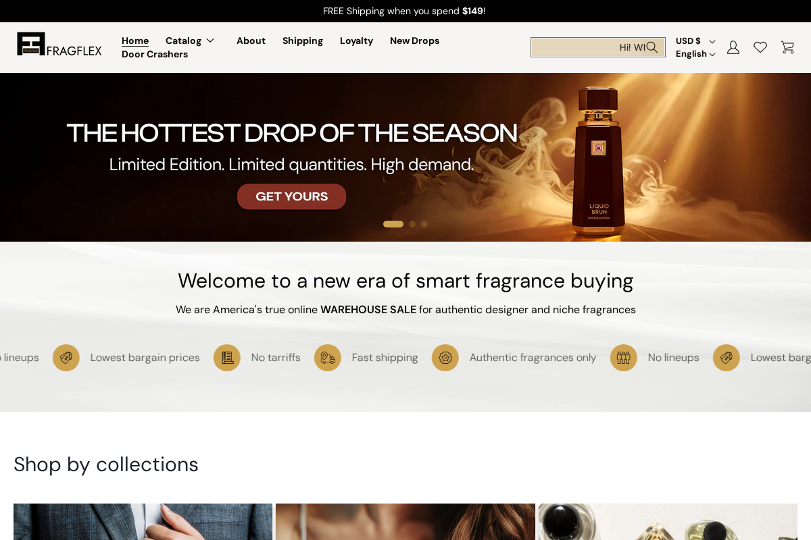Click the No lineups icon
This screenshot has height=540, width=811.
point(623,358)
